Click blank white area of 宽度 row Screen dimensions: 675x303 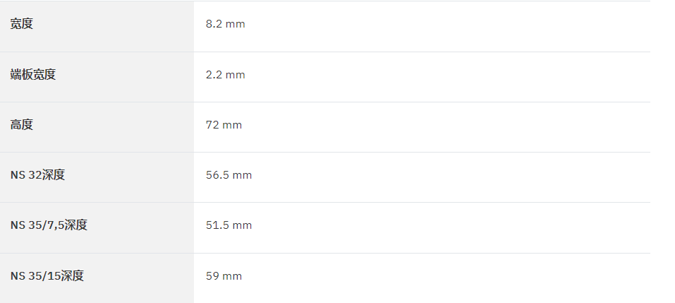pyautogui.click(x=448, y=26)
